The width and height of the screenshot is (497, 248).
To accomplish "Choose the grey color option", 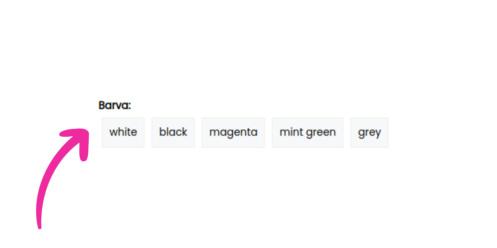I will point(369,133).
